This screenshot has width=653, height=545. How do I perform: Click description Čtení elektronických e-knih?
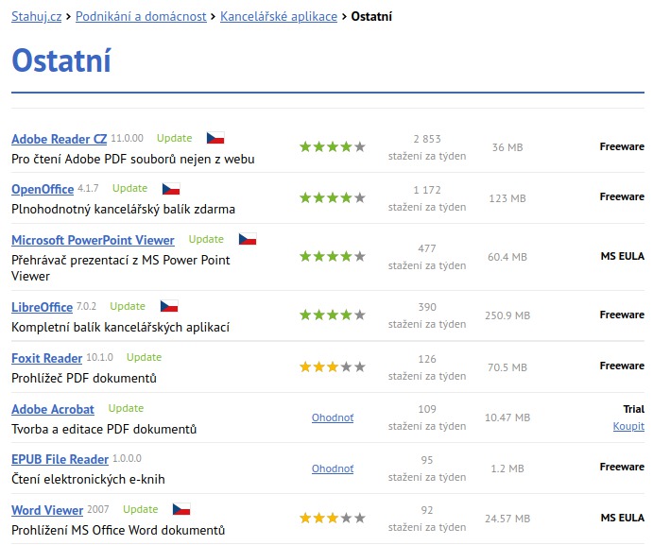(88, 479)
